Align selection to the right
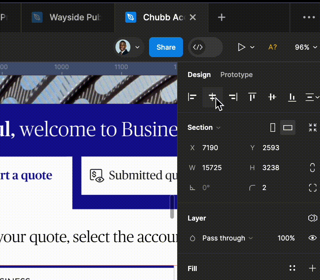Image resolution: width=320 pixels, height=280 pixels. pos(233,97)
